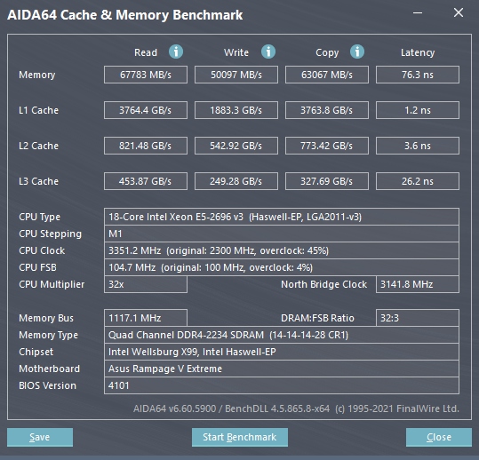Select the Memory Write value box
Image resolution: width=479 pixels, height=460 pixels.
(236, 75)
